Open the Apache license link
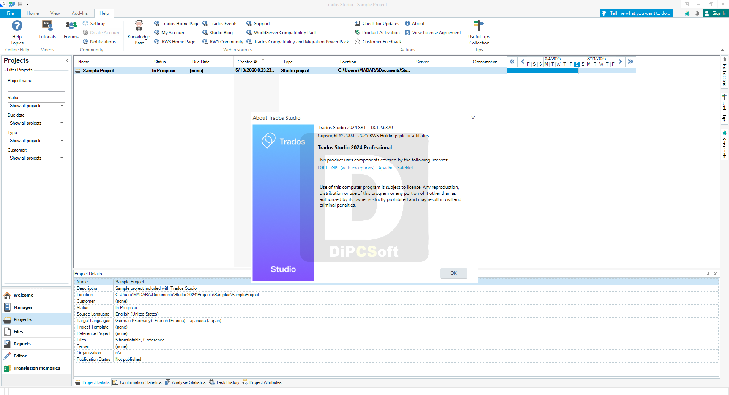The height and width of the screenshot is (395, 729). [x=386, y=168]
